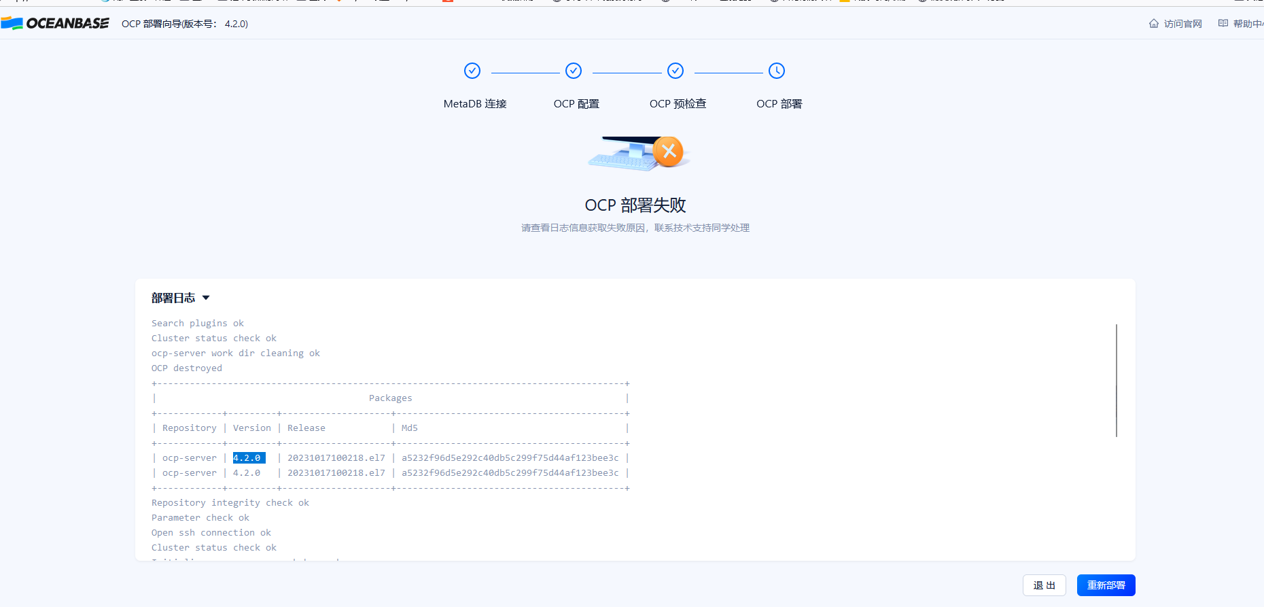Click the MetaDB 连接 step checkmark icon
The height and width of the screenshot is (607, 1264).
tap(472, 71)
